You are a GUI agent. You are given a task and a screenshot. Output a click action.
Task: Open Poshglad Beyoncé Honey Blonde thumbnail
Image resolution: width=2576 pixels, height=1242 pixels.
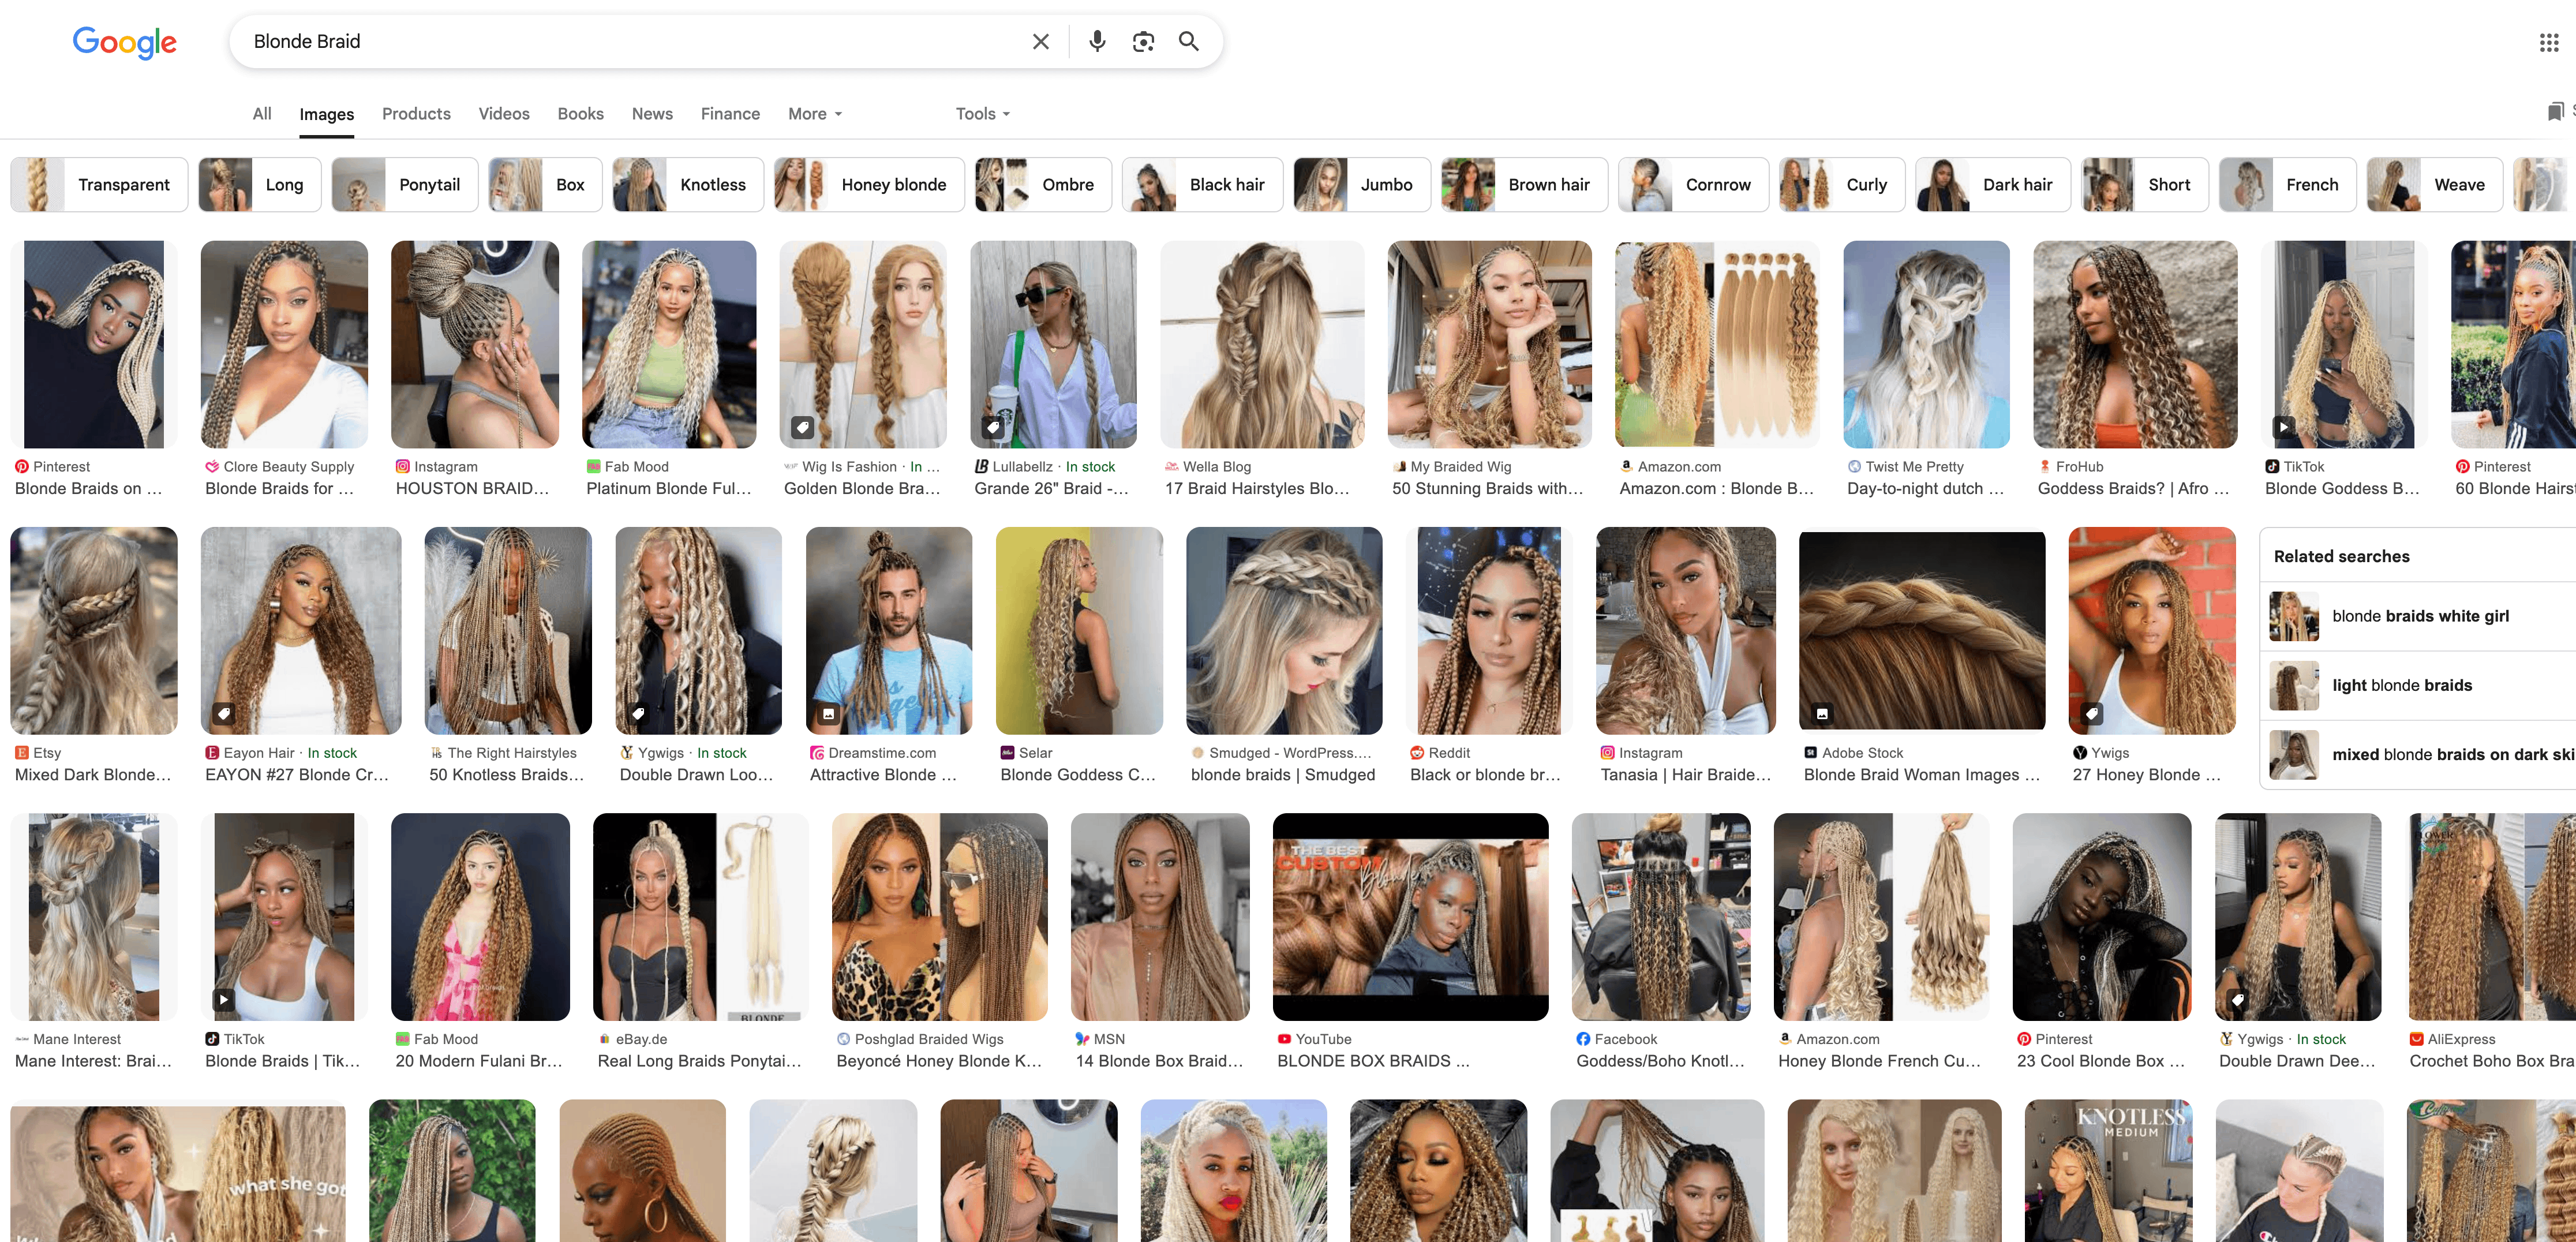[939, 917]
